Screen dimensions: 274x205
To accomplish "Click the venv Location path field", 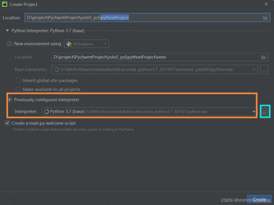I will [x=160, y=57].
